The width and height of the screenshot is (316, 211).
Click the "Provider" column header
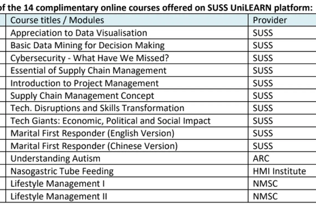click(270, 20)
